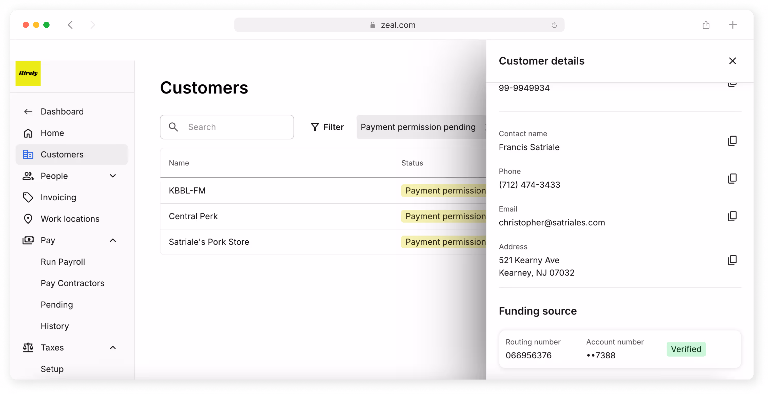Click the Payment permission pending filter chip
Viewport: 768px width, 394px height.
pyautogui.click(x=418, y=127)
